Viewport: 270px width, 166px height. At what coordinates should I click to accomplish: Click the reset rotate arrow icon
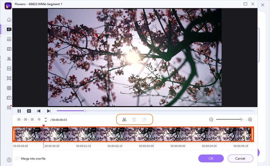tap(144, 120)
